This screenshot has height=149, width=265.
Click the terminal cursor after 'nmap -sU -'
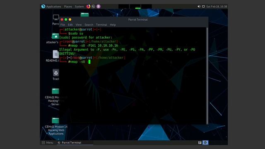pyautogui.click(x=89, y=62)
